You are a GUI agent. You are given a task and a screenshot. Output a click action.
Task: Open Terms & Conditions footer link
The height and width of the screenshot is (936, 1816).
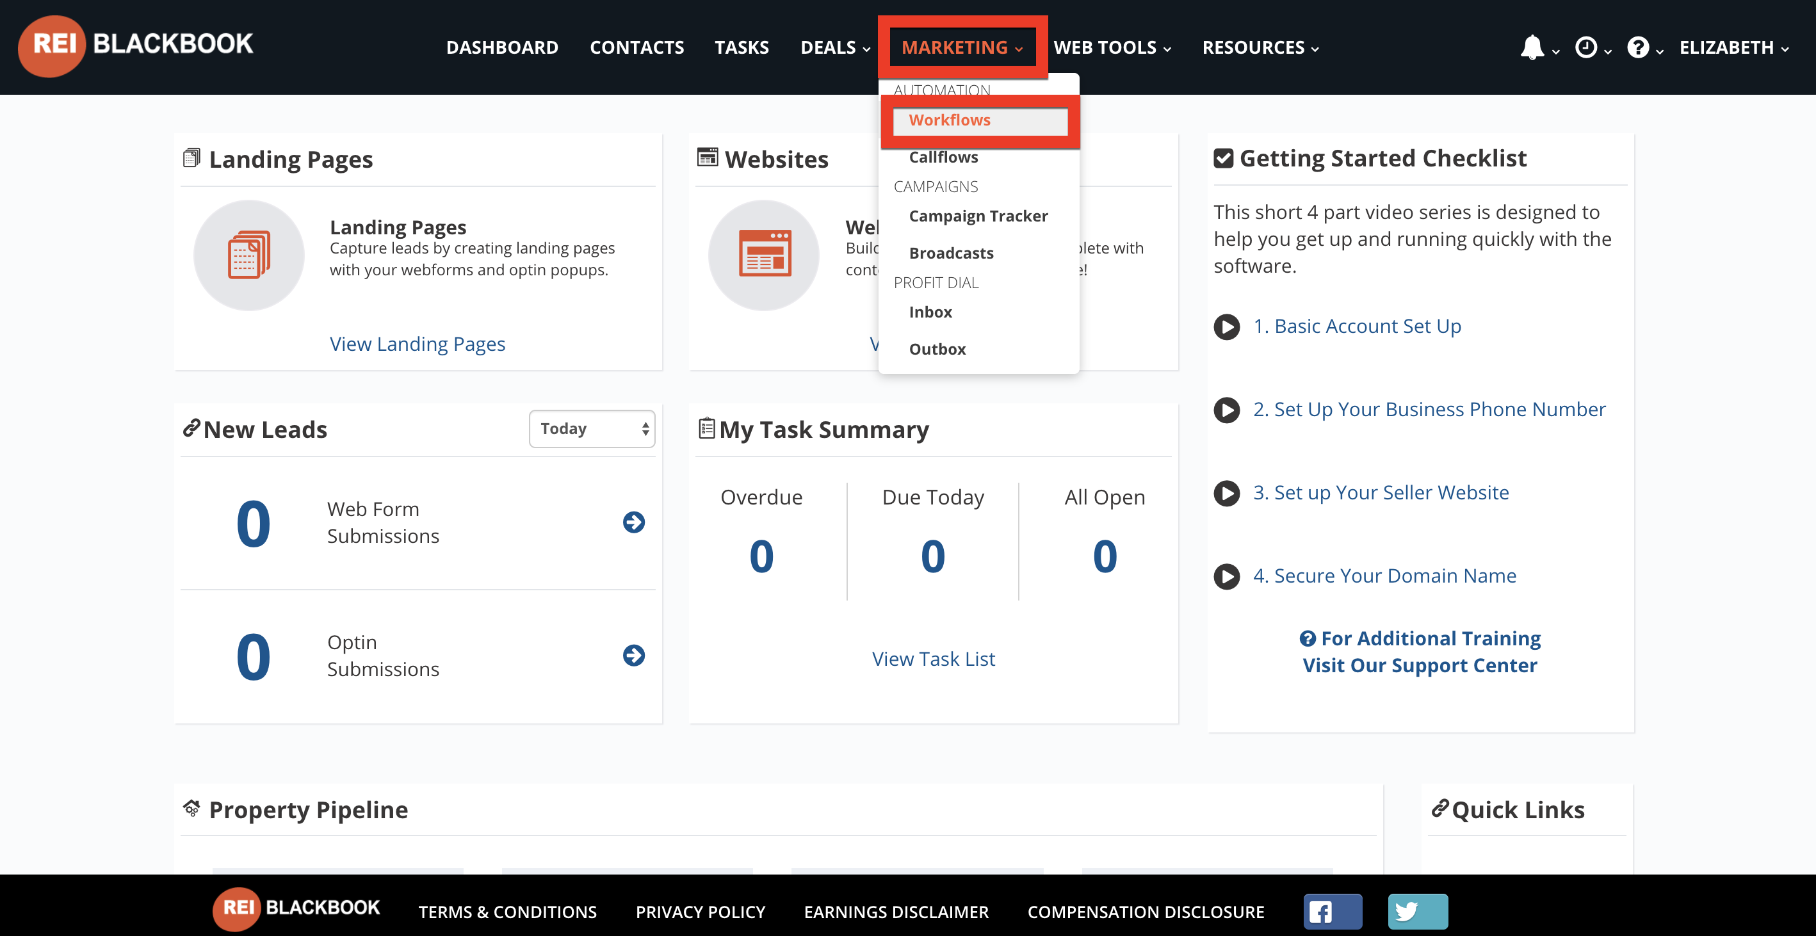click(x=508, y=912)
